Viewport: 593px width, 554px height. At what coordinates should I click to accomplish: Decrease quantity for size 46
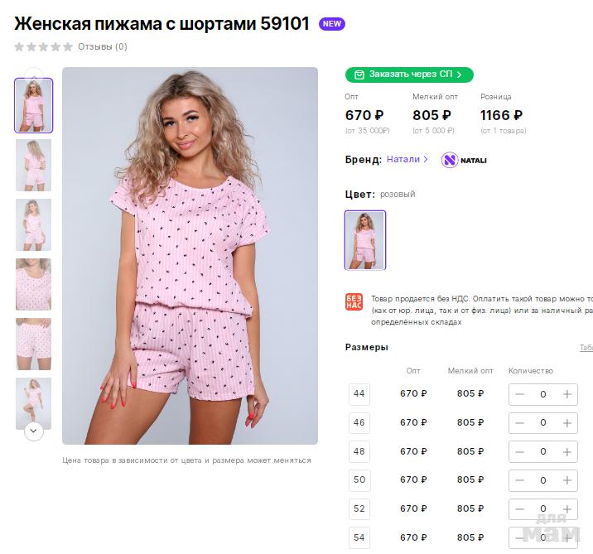point(519,423)
